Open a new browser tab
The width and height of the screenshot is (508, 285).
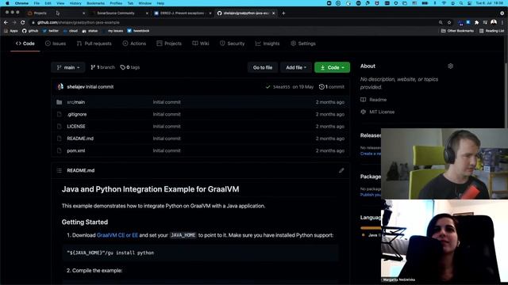click(x=283, y=13)
